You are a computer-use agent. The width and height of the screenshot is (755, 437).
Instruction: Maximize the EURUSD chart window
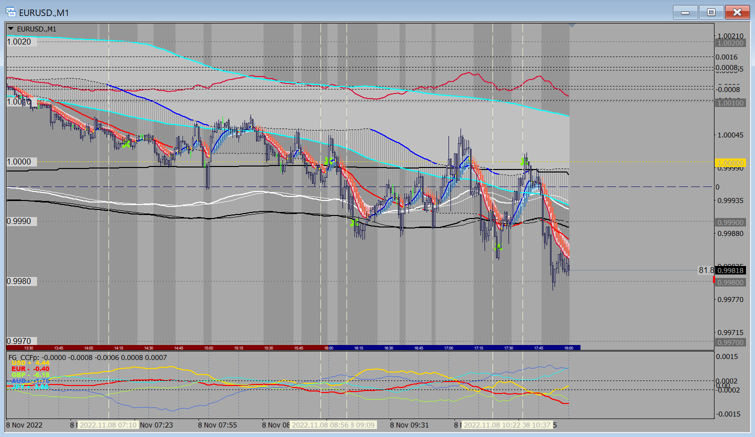(711, 12)
